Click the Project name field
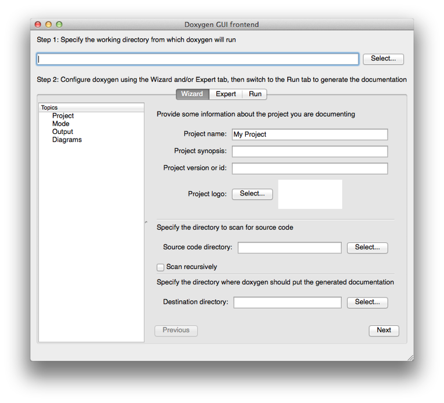This screenshot has width=444, height=403. [x=310, y=135]
